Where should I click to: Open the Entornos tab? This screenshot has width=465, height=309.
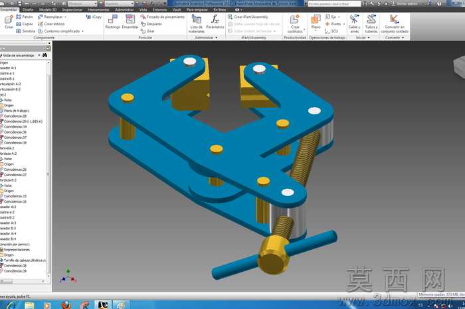(160, 10)
